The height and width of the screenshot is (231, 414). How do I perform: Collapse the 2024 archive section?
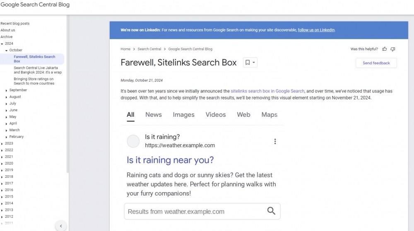[2, 44]
